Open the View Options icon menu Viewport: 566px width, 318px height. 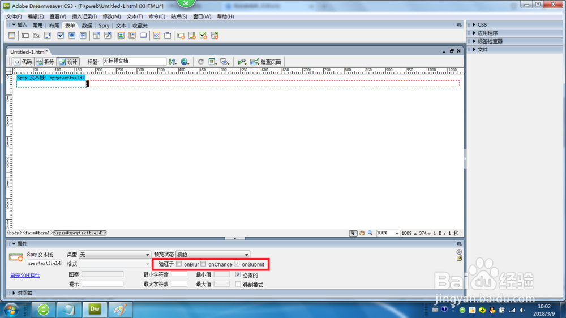[x=212, y=62]
